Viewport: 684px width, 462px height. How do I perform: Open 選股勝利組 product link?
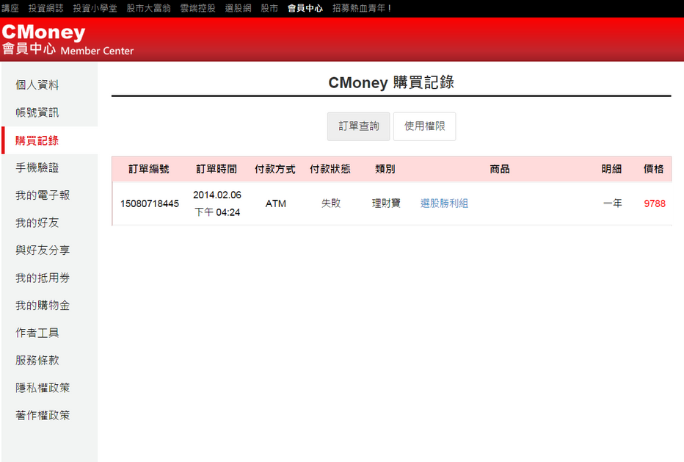444,203
